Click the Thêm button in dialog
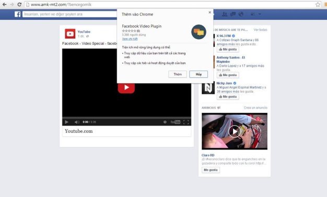This screenshot has height=197, width=327. tap(178, 74)
